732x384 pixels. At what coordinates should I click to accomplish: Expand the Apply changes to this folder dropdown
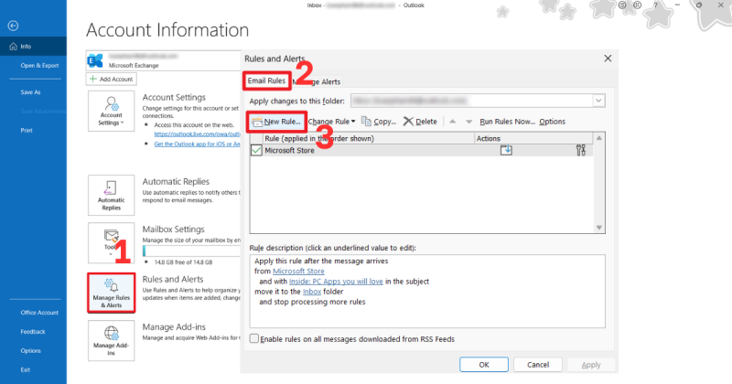click(x=598, y=99)
